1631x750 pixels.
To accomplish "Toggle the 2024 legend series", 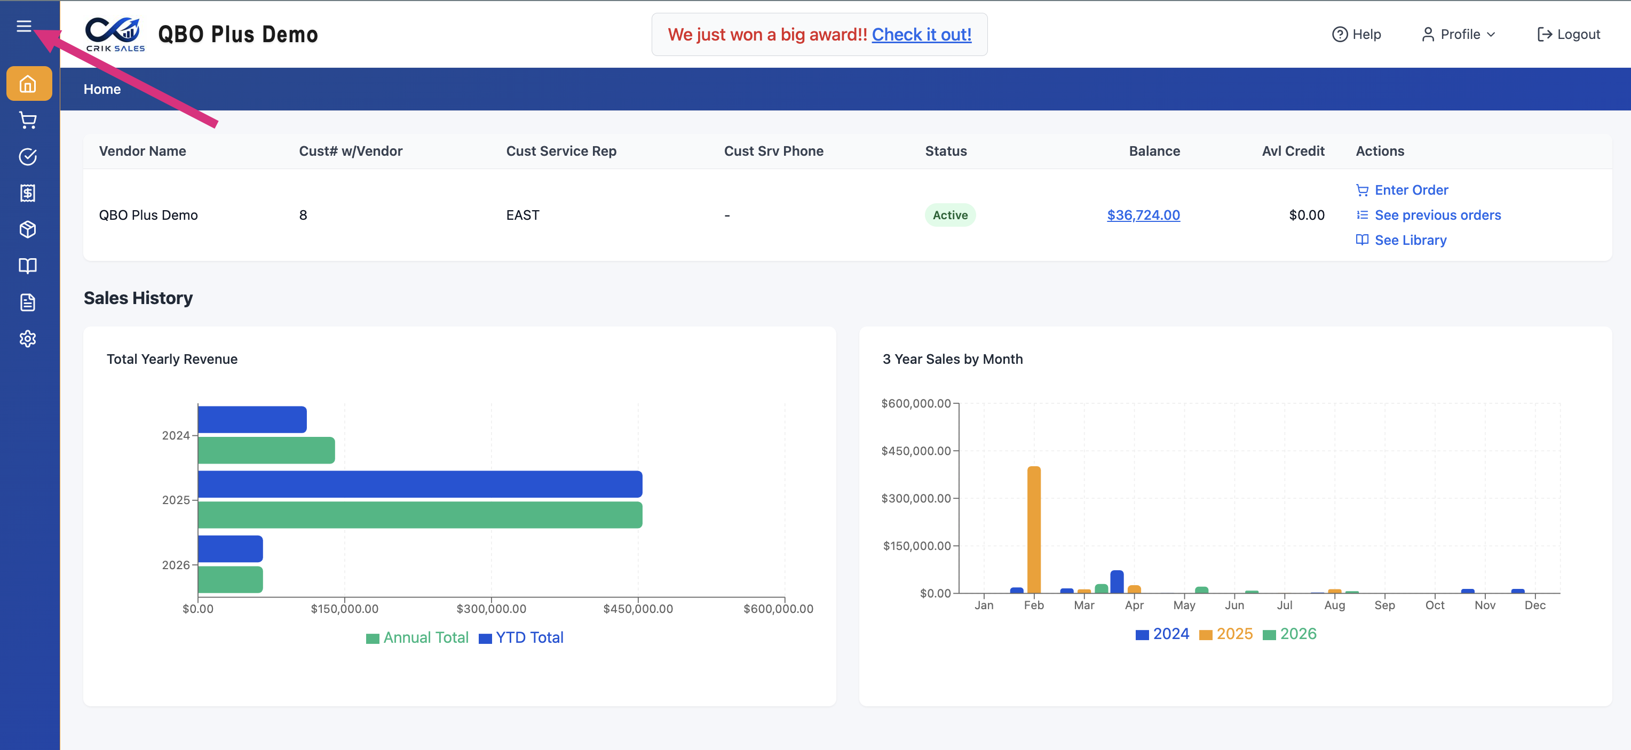I will click(1162, 634).
